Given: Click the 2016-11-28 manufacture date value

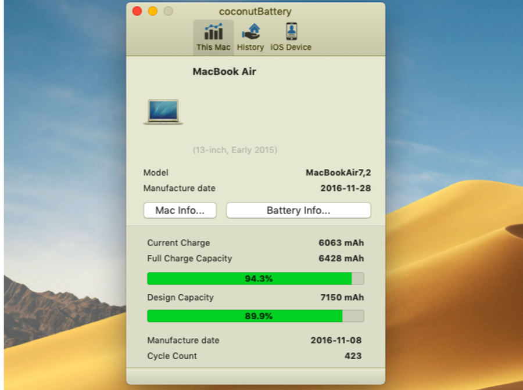Looking at the screenshot, I should tap(345, 189).
